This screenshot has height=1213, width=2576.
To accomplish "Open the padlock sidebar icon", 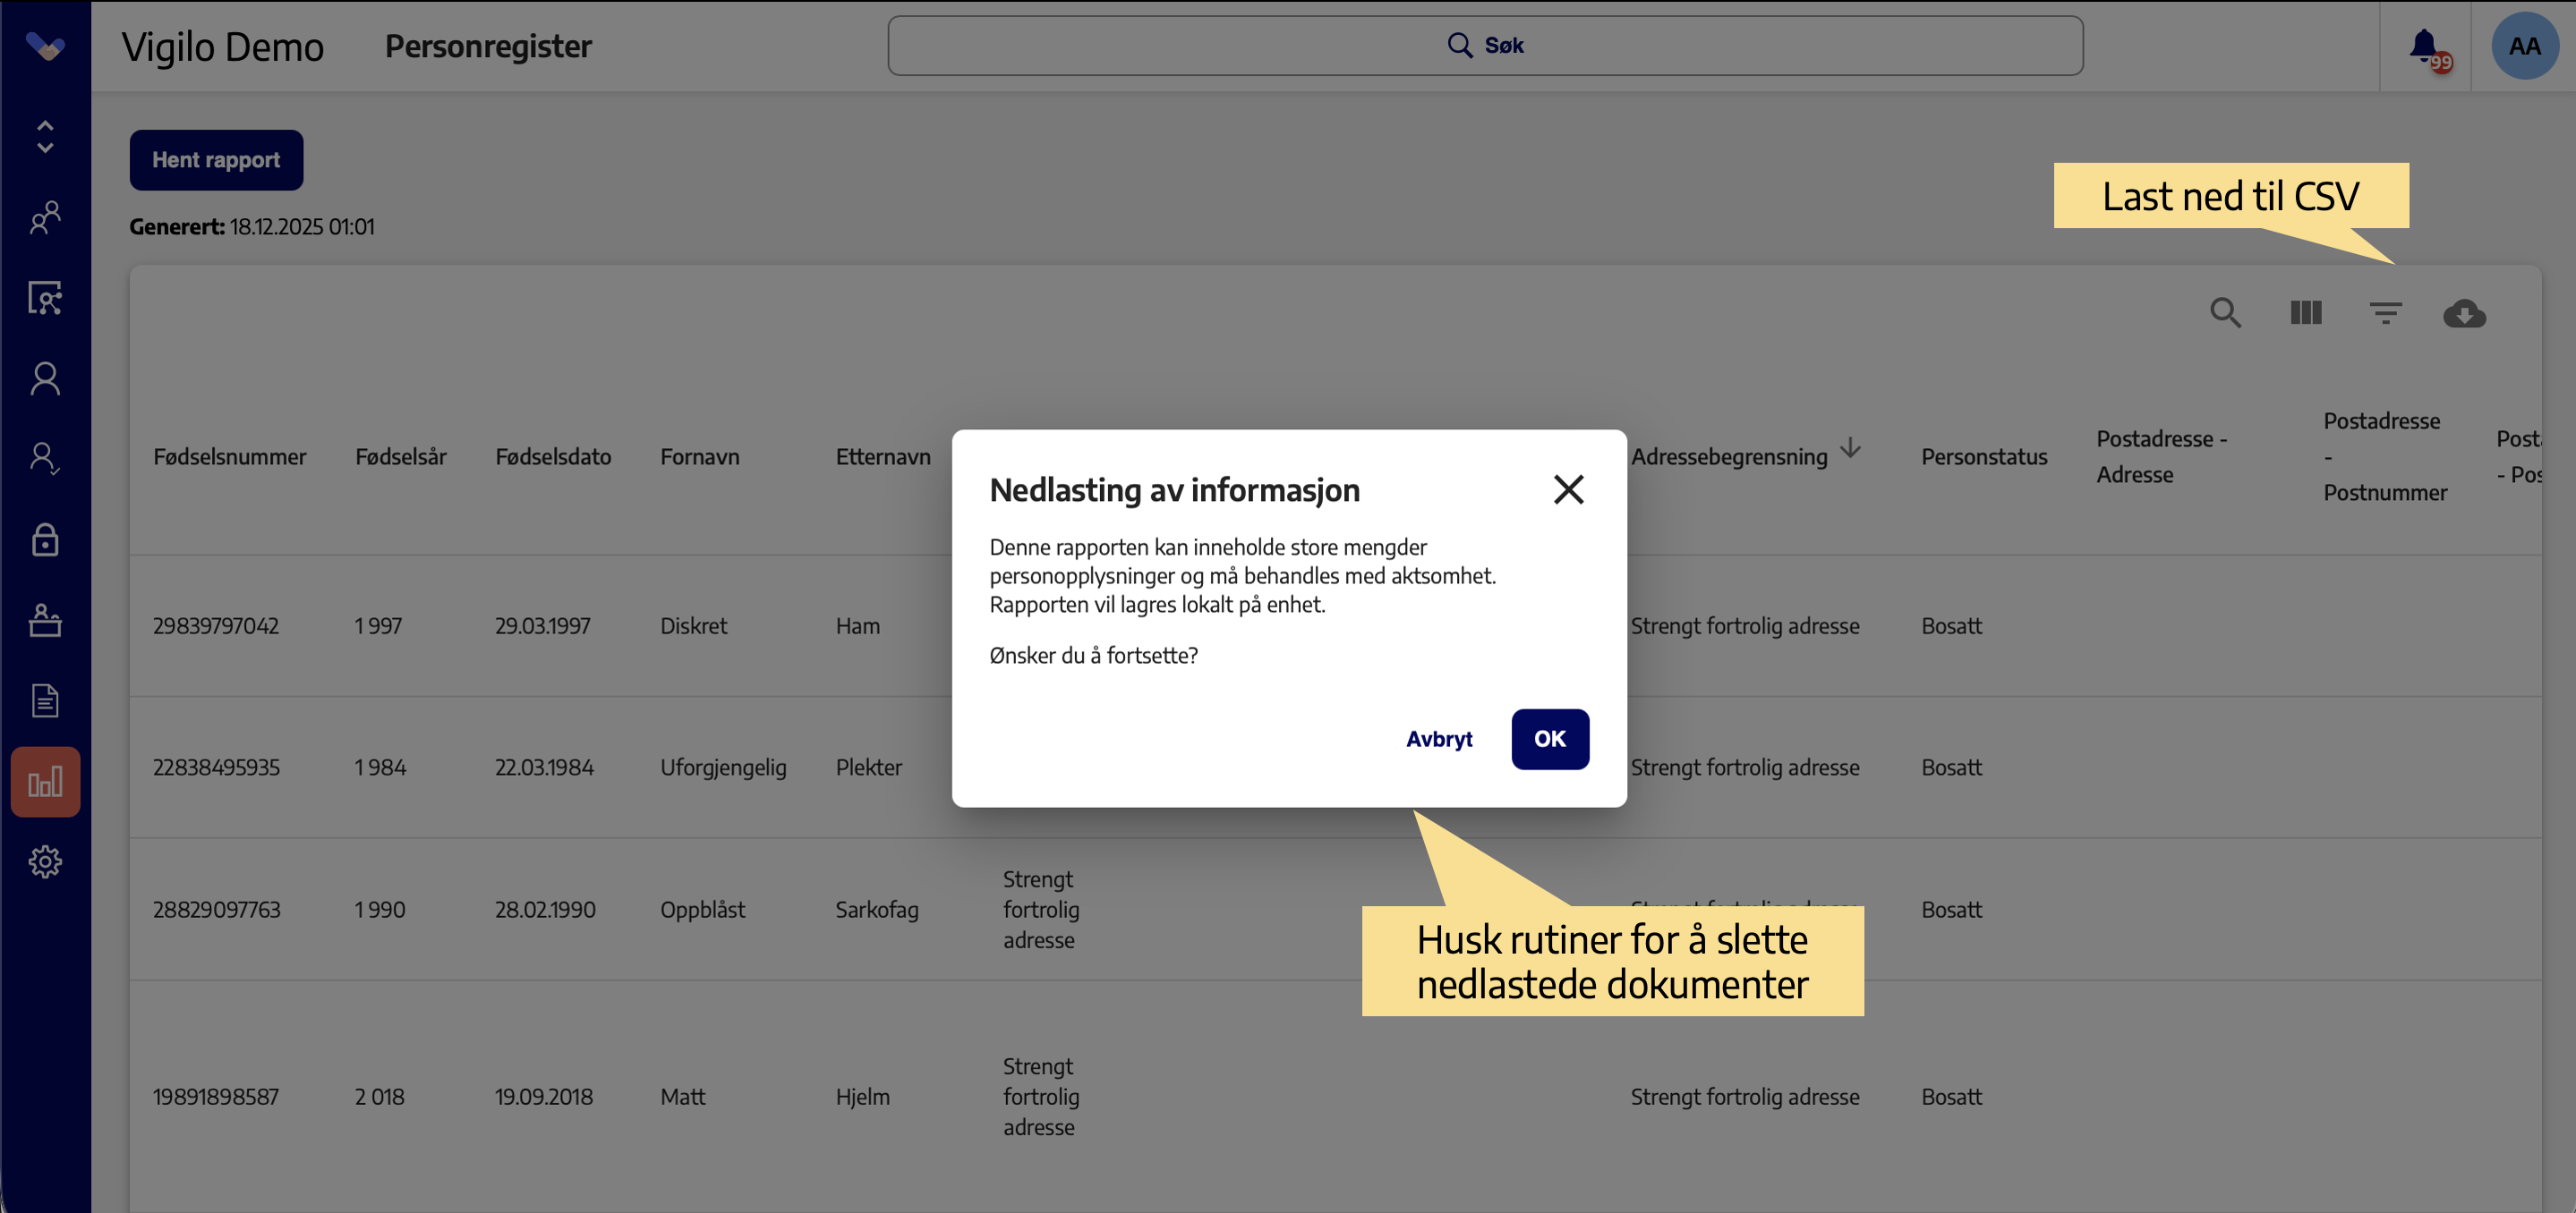I will pos(45,539).
